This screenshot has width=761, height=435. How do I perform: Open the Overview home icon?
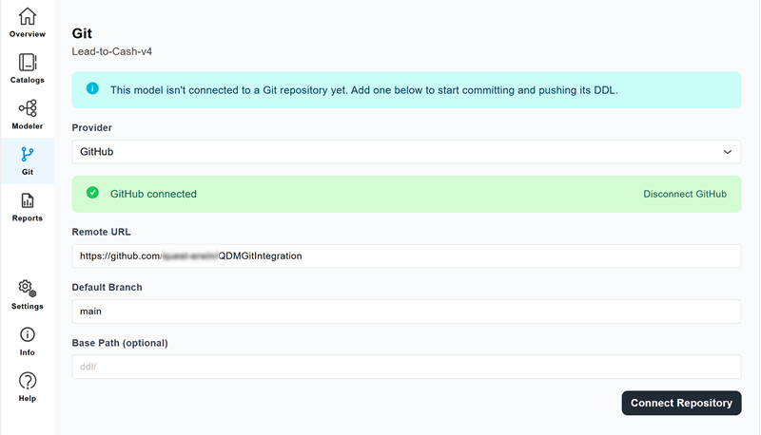click(x=28, y=16)
